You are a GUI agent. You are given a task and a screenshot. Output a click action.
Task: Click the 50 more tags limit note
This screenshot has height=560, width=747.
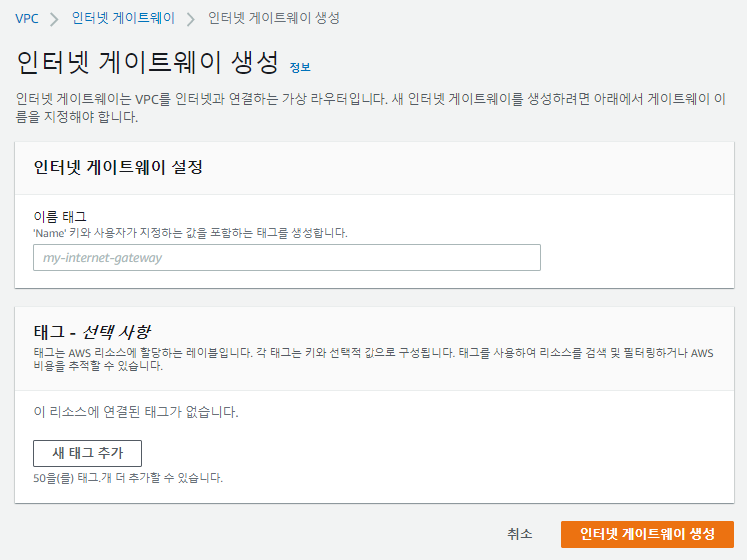click(128, 477)
